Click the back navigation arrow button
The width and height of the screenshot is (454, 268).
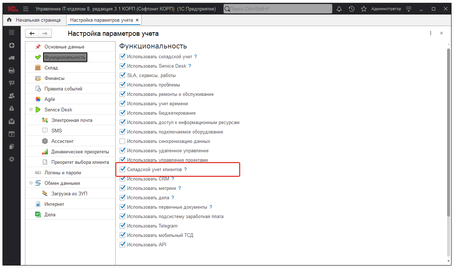click(x=32, y=34)
